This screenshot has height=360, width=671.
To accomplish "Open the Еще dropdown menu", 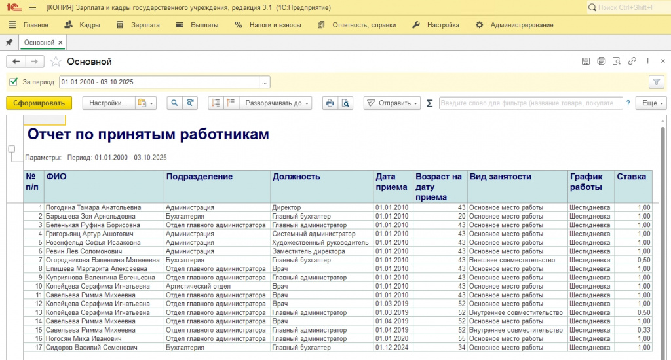I will [x=653, y=103].
